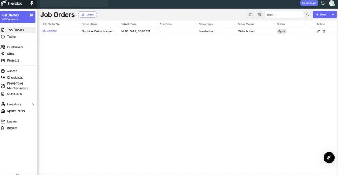Click the Preventive Maintenances tools icon

point(3,85)
